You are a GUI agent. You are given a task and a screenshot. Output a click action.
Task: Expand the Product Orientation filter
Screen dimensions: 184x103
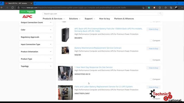click(36, 51)
